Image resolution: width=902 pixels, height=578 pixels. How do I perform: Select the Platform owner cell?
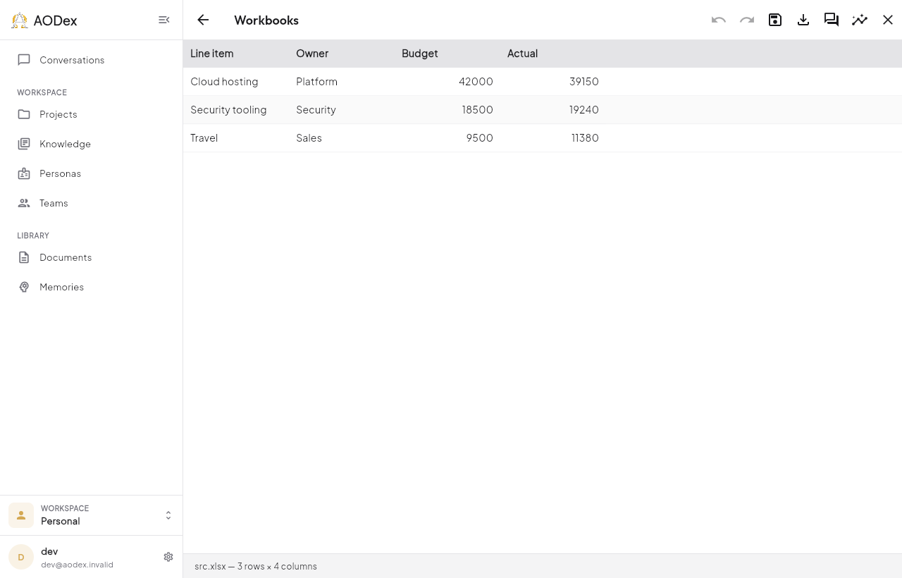[342, 82]
